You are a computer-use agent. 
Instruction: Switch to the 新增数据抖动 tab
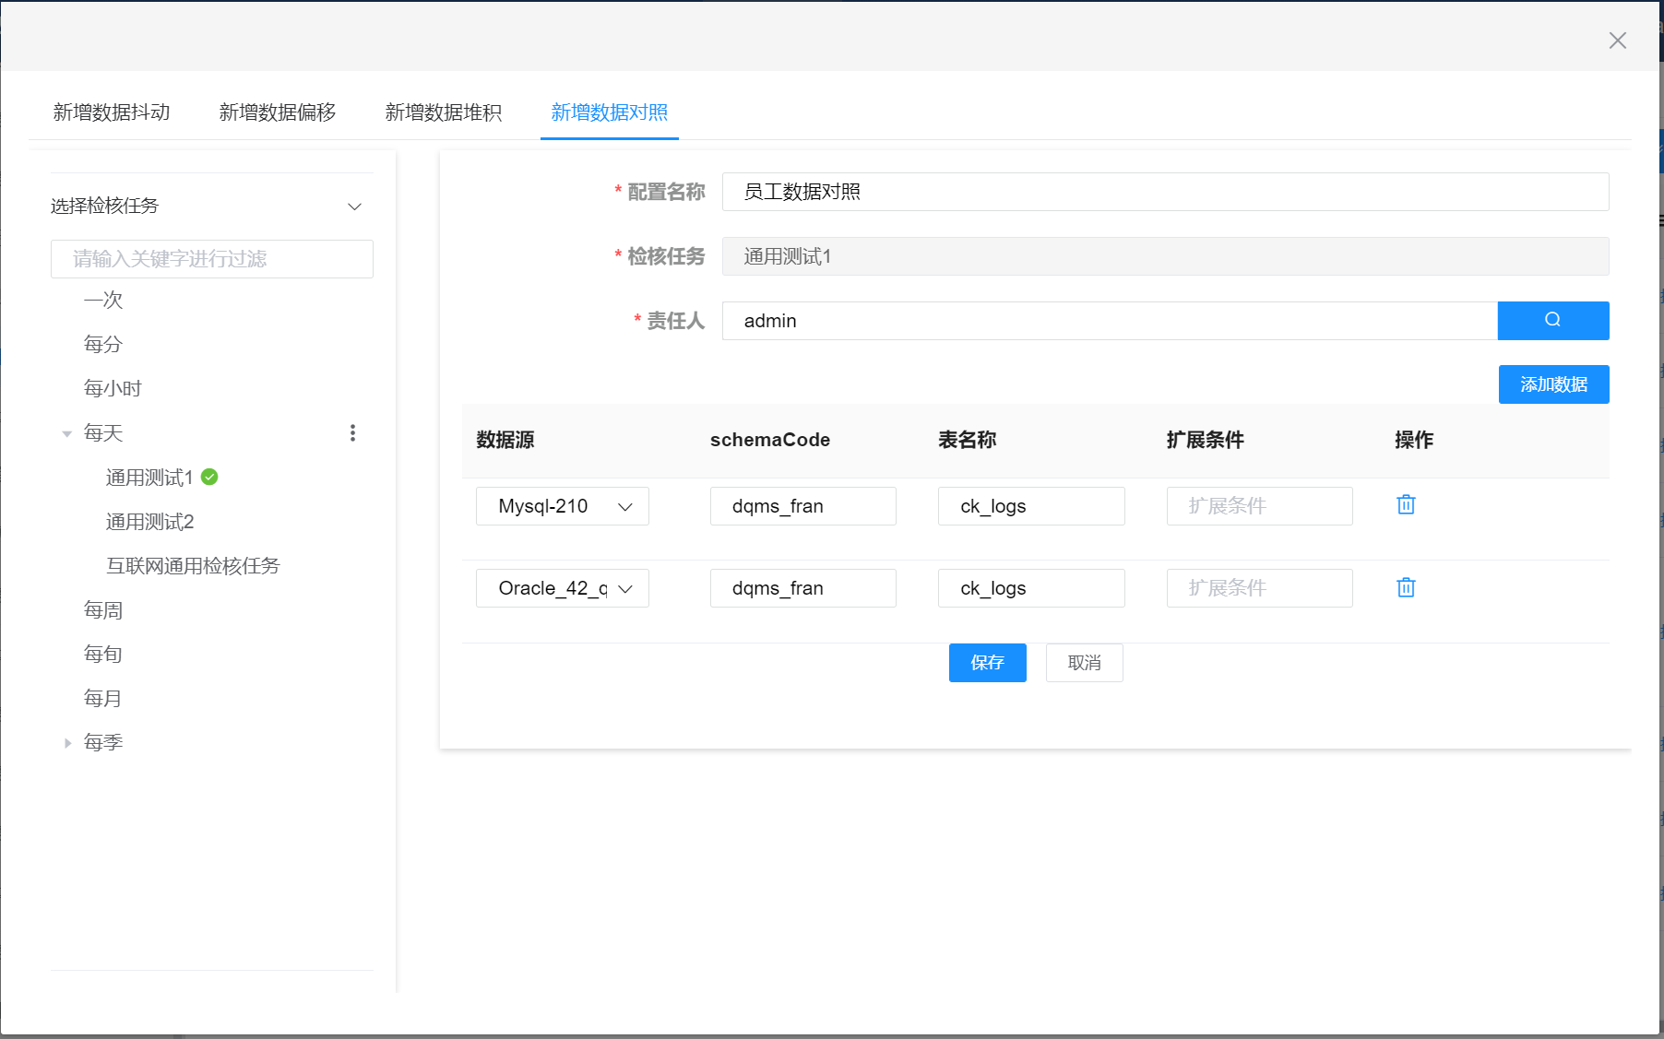coord(112,112)
